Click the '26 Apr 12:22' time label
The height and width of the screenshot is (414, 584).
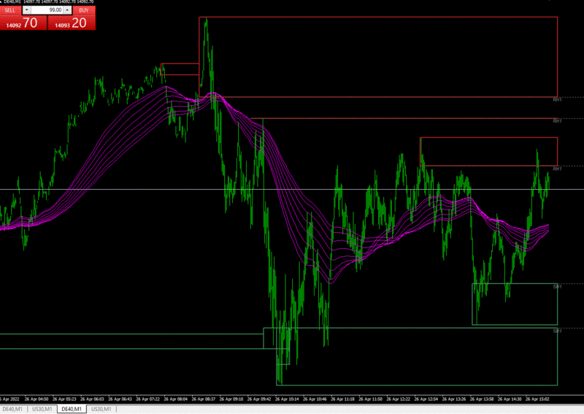398,399
